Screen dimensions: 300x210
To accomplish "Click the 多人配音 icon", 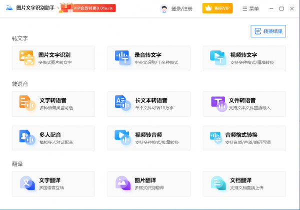I will coord(26,138).
